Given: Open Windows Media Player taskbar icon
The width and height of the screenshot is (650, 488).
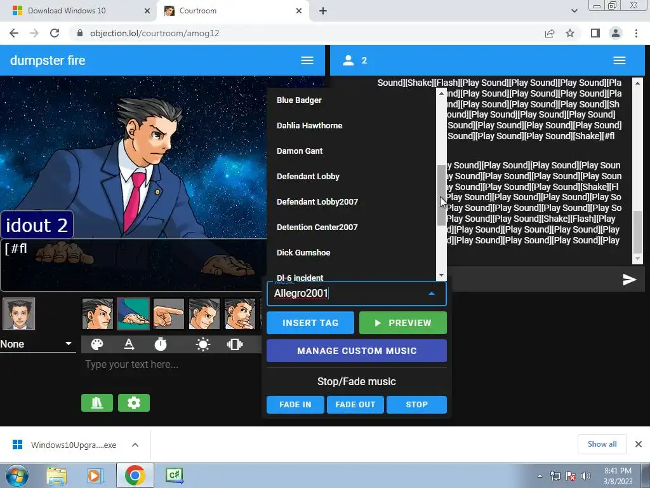Looking at the screenshot, I should coord(95,475).
